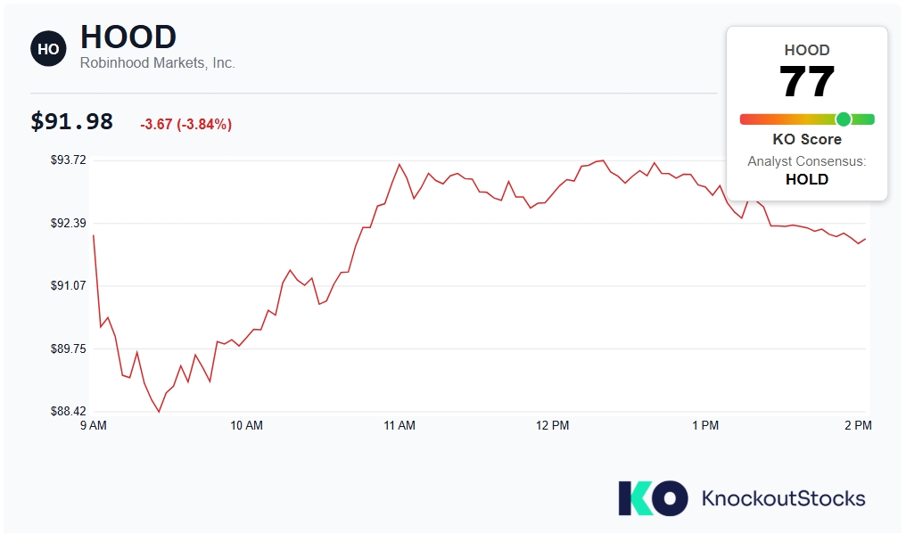Click the 9 AM time axis label
Image resolution: width=906 pixels, height=533 pixels.
click(x=93, y=425)
